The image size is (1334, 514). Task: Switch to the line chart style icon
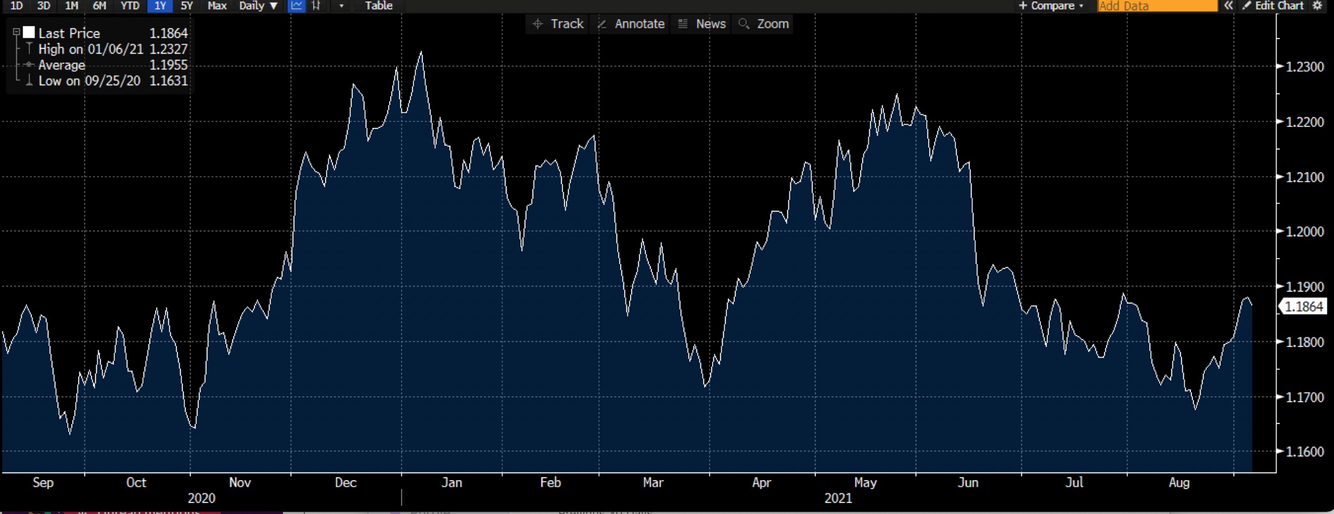point(297,6)
